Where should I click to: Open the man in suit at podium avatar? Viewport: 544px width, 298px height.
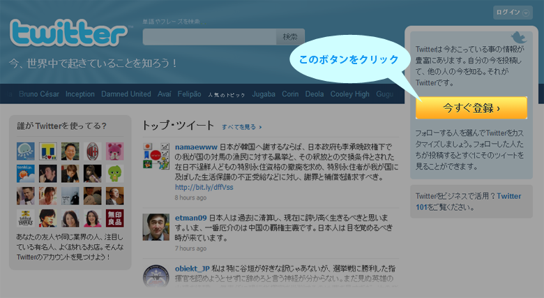pos(115,196)
